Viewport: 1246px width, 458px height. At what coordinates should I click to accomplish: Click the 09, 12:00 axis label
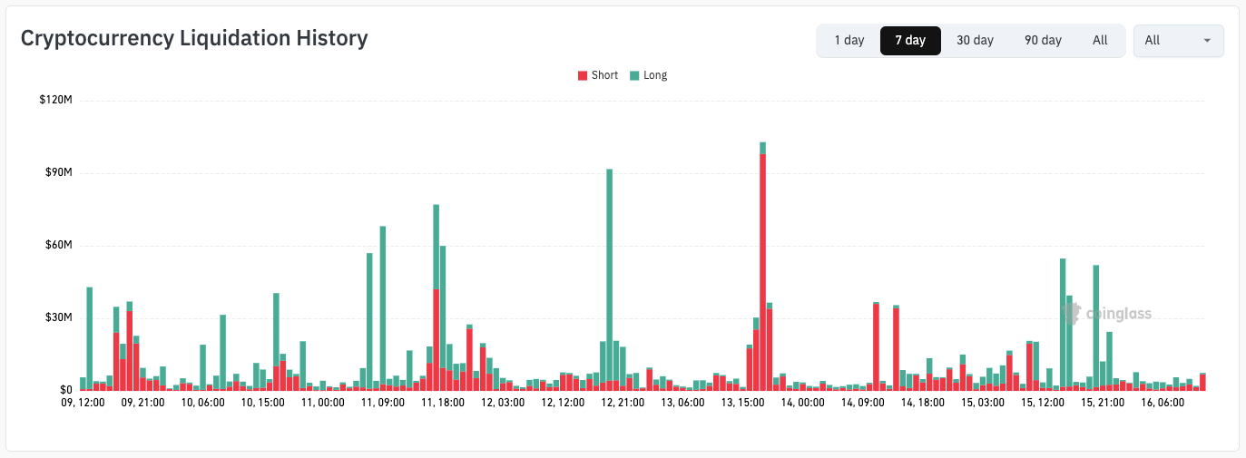tap(83, 402)
